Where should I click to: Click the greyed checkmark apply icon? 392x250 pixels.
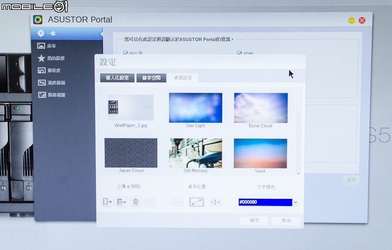[x=150, y=202]
